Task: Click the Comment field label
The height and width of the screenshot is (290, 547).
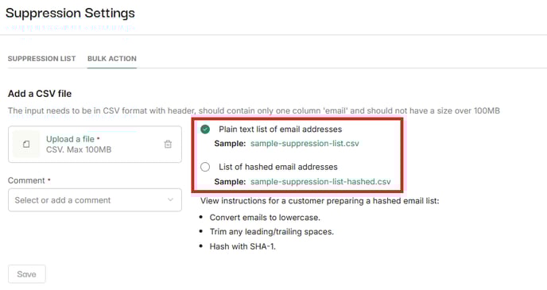Action: pyautogui.click(x=26, y=180)
